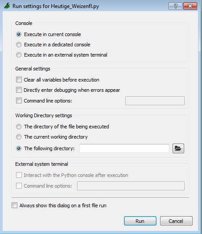
Task: Click the Spyder run settings title icon
Action: tap(7, 6)
